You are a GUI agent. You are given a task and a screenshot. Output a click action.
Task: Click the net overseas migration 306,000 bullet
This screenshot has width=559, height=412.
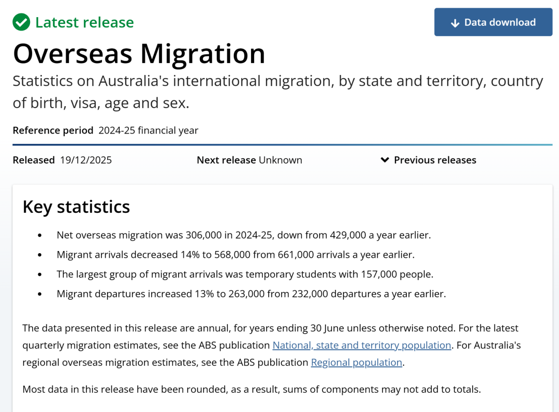tap(243, 235)
